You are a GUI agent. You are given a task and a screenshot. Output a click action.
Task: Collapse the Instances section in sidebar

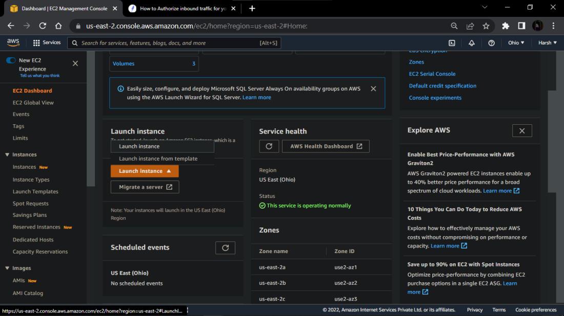(x=7, y=154)
